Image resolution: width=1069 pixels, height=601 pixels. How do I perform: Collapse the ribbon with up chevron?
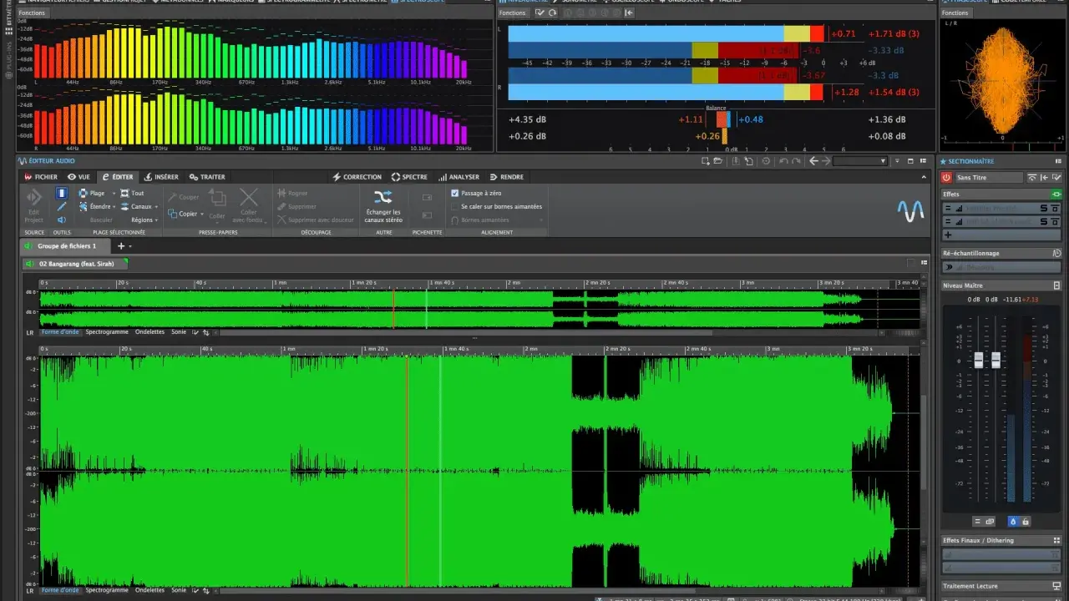[x=924, y=177]
